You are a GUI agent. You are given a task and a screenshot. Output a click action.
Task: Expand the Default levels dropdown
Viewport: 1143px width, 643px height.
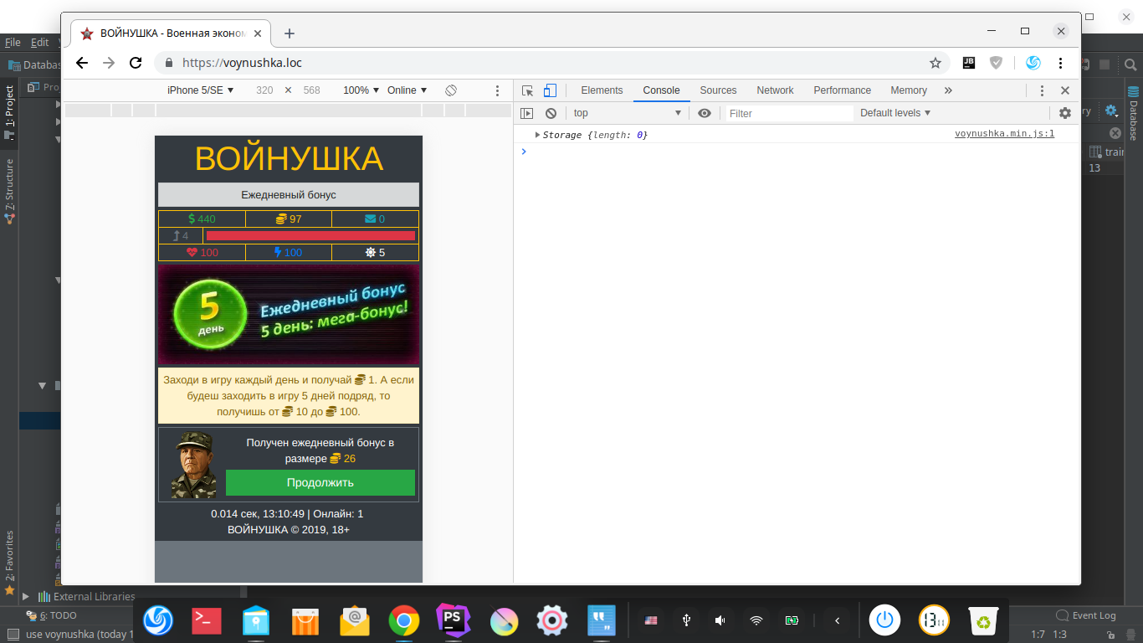tap(895, 113)
